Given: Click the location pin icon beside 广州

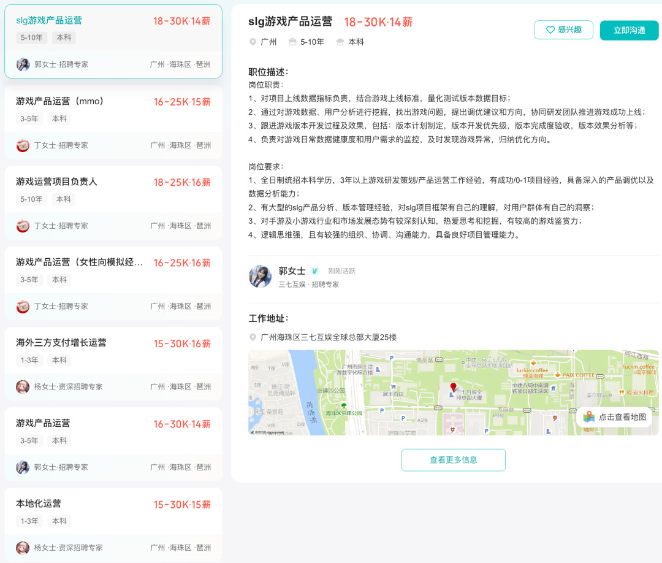Looking at the screenshot, I should click(x=253, y=42).
